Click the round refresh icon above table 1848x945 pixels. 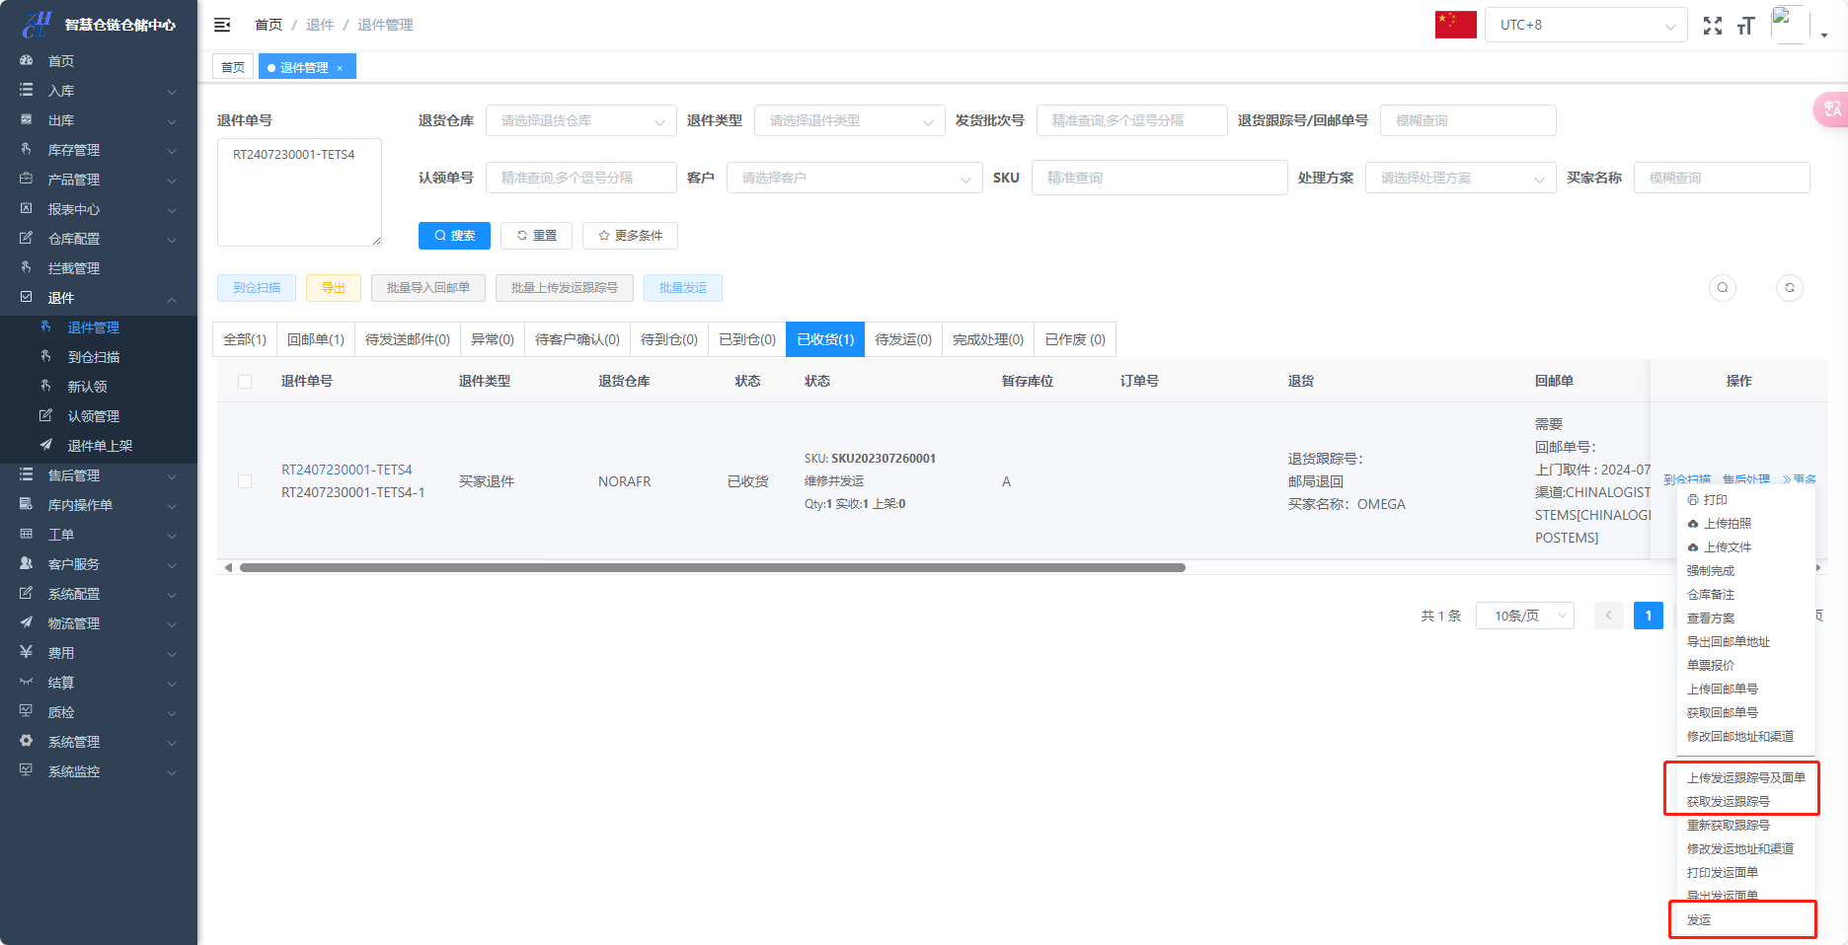click(x=1790, y=288)
